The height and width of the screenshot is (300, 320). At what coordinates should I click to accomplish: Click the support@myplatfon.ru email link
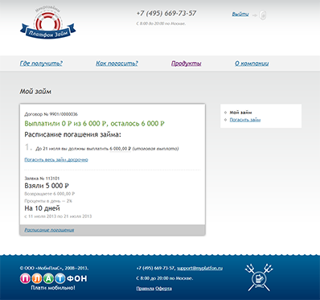click(199, 268)
